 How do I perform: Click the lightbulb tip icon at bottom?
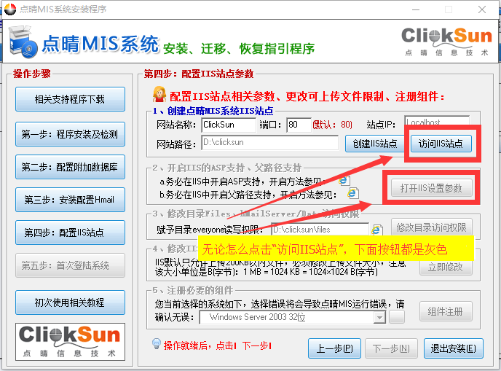click(155, 344)
